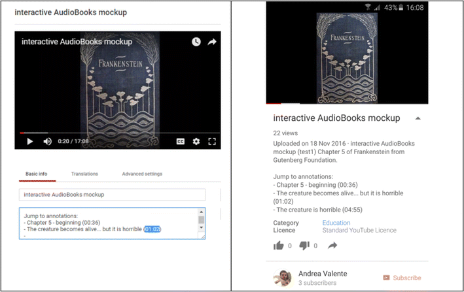Switch to Translations tab
The width and height of the screenshot is (464, 292).
pyautogui.click(x=84, y=174)
